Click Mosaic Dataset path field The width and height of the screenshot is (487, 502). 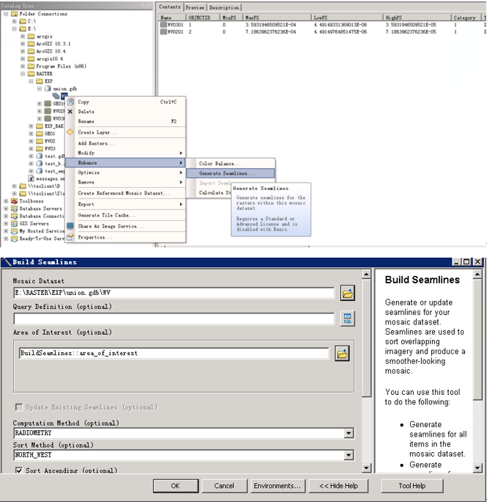click(x=174, y=293)
